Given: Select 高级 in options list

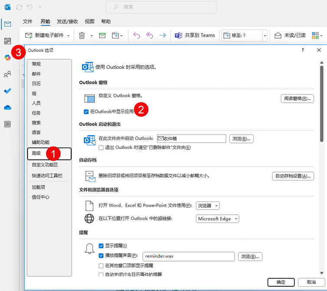Looking at the screenshot, I should click(49, 154).
